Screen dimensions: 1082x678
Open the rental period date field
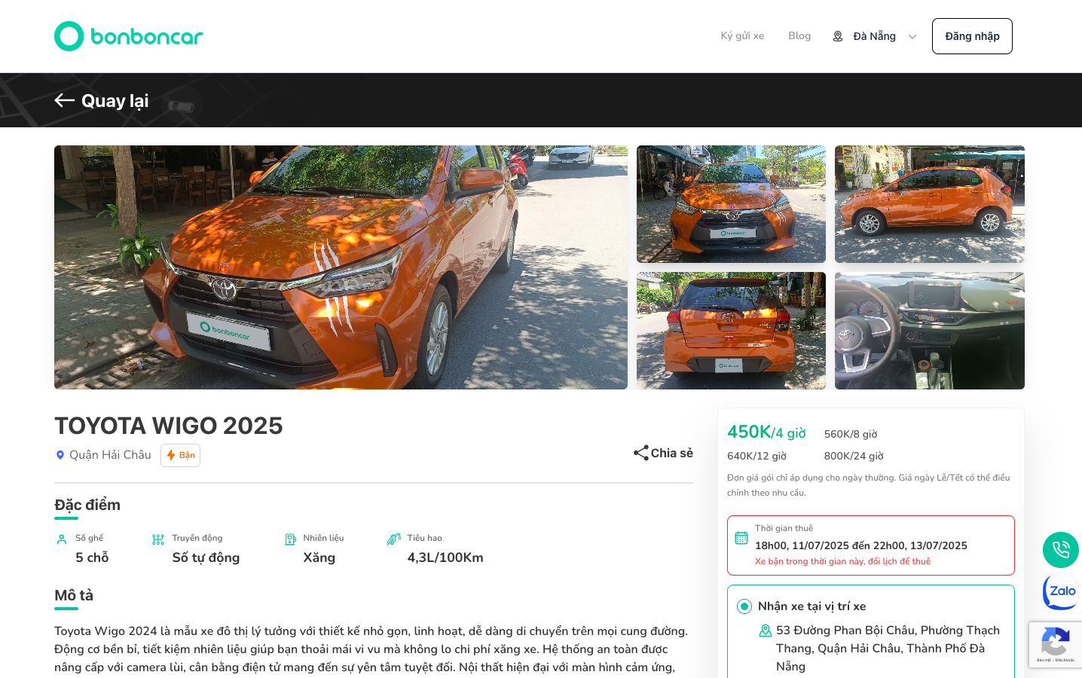point(871,545)
